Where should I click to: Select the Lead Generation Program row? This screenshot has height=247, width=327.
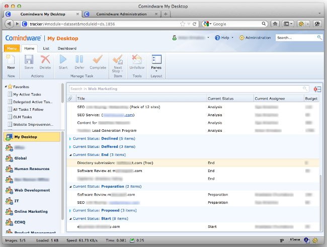193,131
